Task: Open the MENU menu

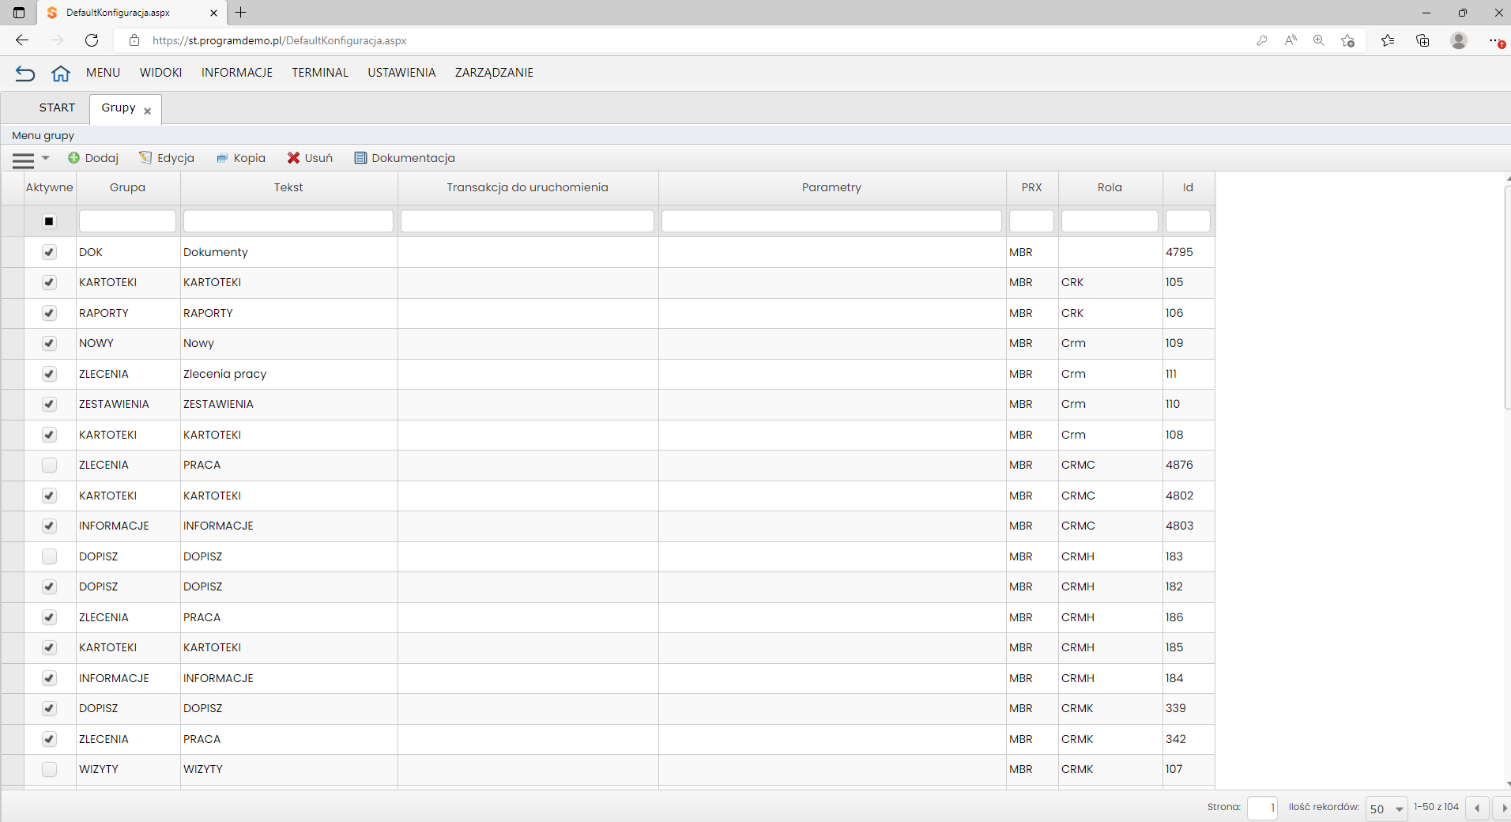Action: pyautogui.click(x=104, y=73)
